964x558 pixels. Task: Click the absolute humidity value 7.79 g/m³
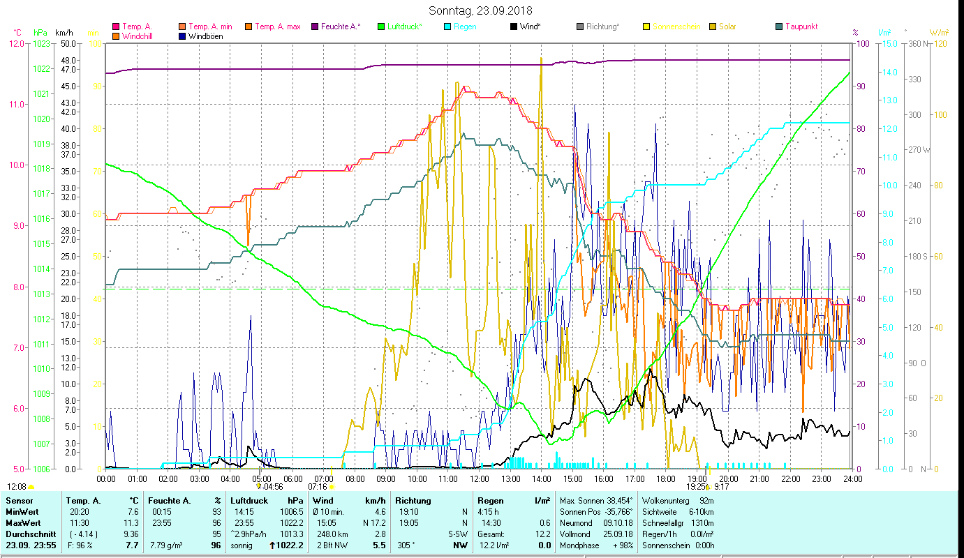pos(167,545)
